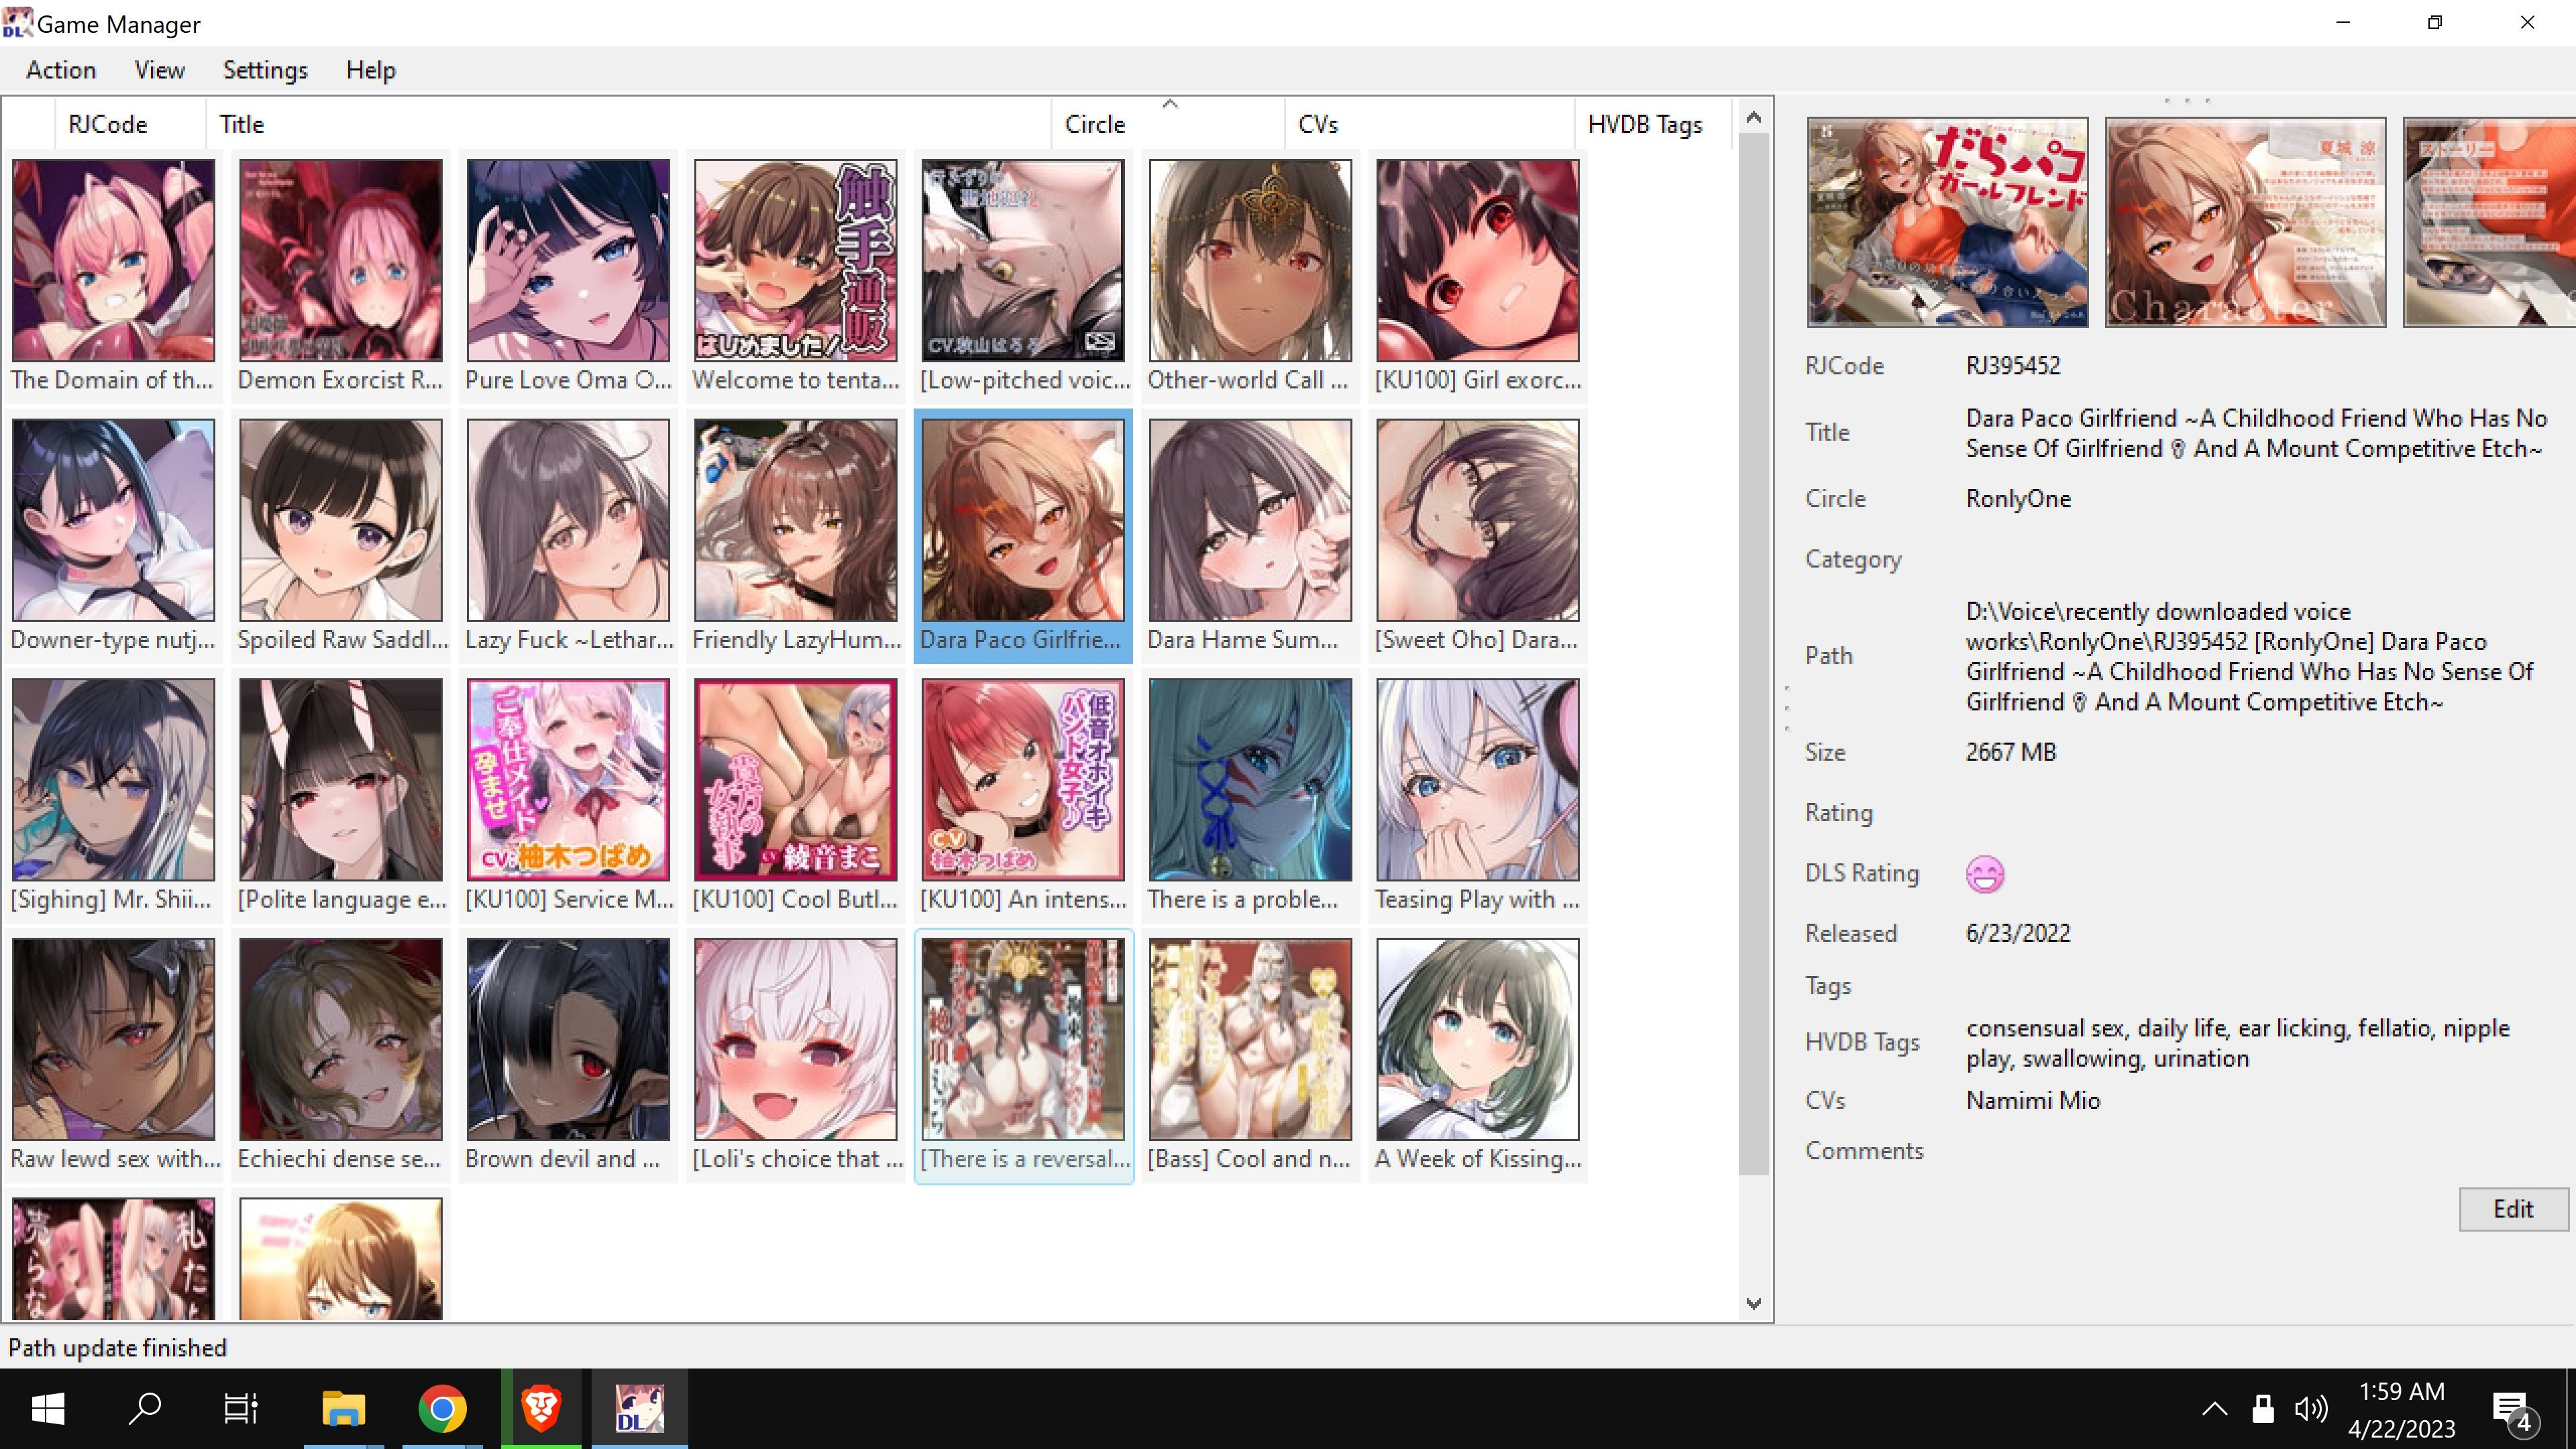The width and height of the screenshot is (2576, 1449).
Task: Open File Explorer from the taskbar
Action: 343,1409
